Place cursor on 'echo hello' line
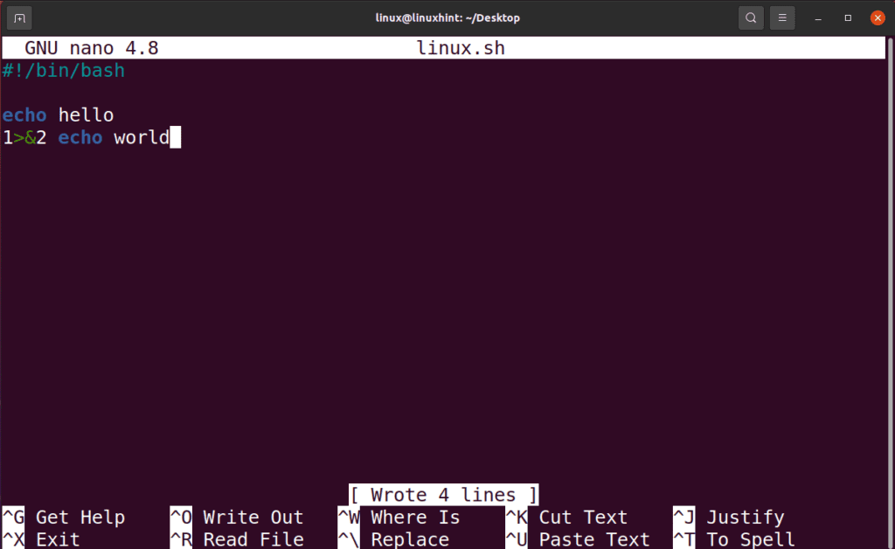 pos(57,115)
